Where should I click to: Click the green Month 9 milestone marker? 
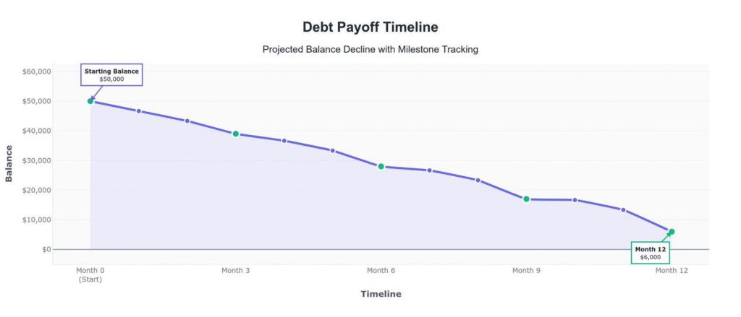click(x=526, y=199)
